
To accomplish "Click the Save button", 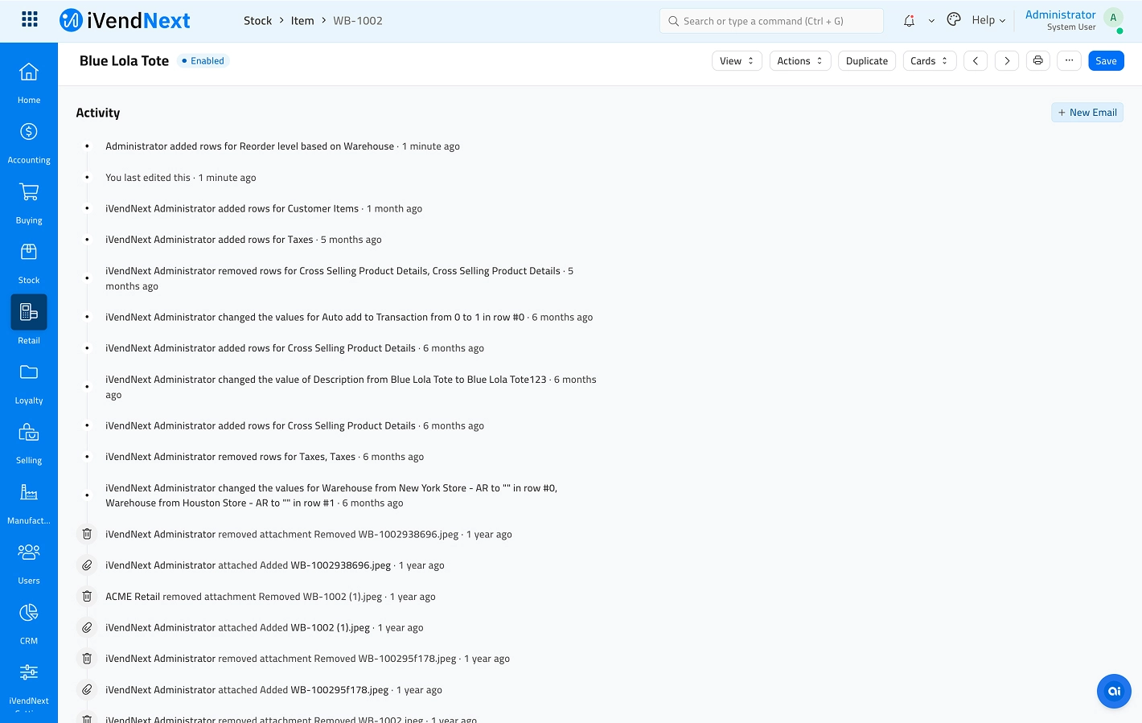I will (1106, 61).
